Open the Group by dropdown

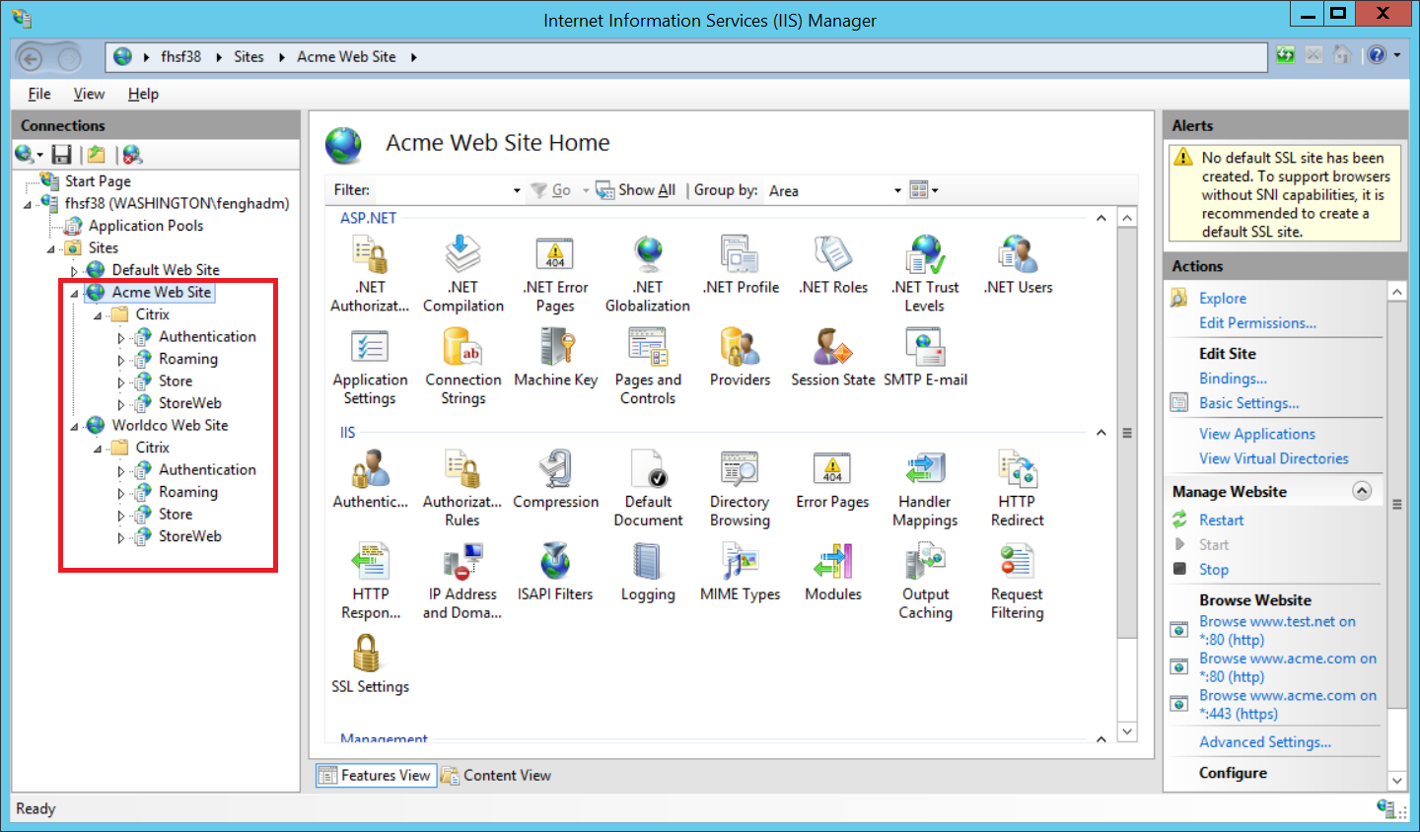[896, 190]
